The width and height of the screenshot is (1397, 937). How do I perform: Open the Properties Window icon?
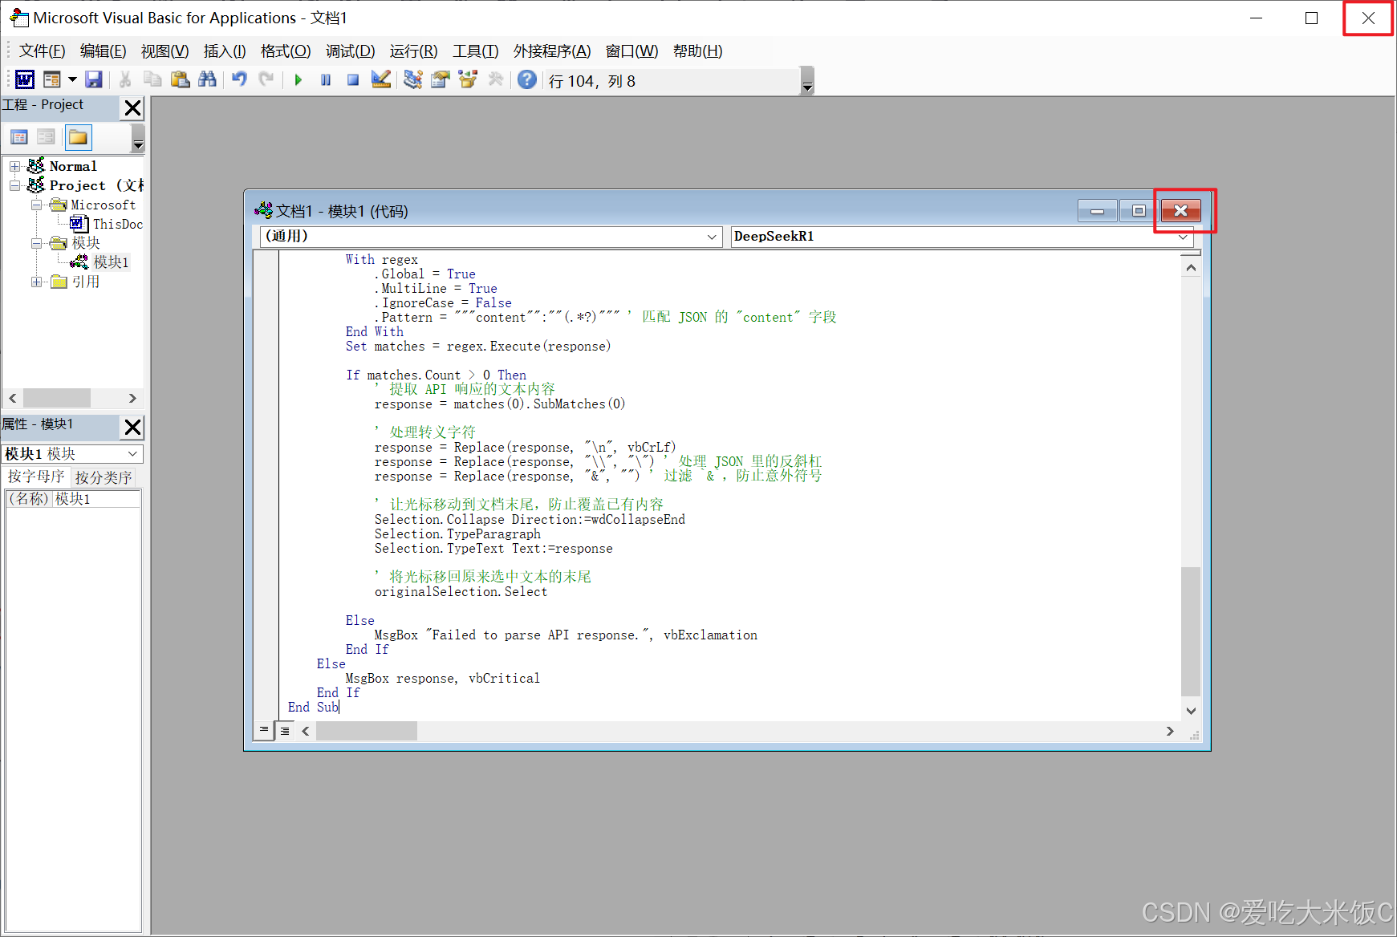pyautogui.click(x=441, y=79)
